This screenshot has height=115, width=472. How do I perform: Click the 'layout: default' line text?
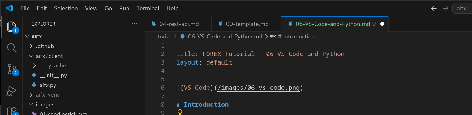click(204, 62)
